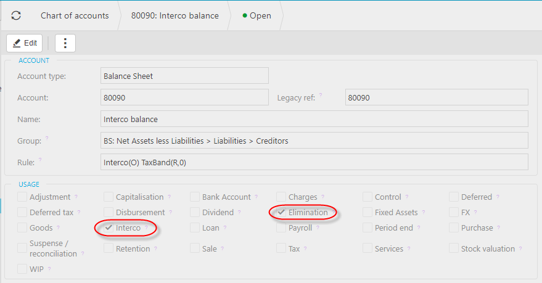Image resolution: width=542 pixels, height=283 pixels.
Task: Click the help icon beside Legacy ref
Action: pyautogui.click(x=321, y=96)
